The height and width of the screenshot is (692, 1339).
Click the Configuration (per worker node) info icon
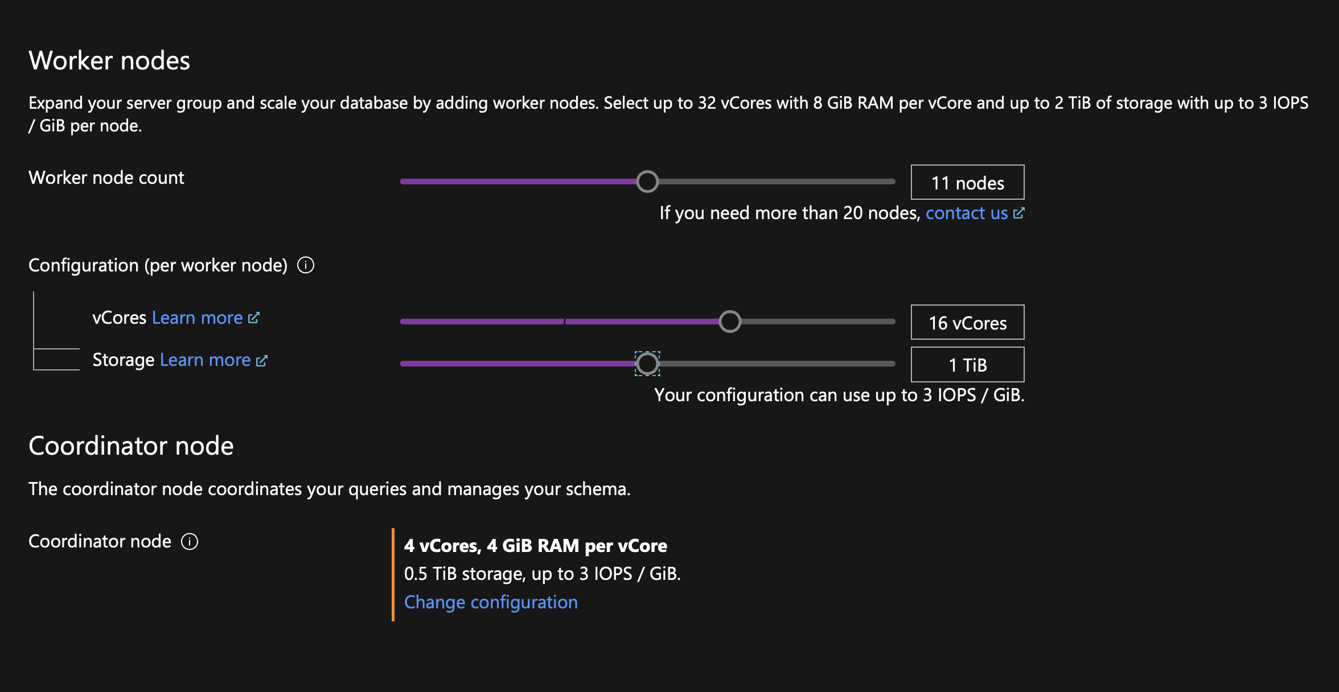tap(306, 264)
